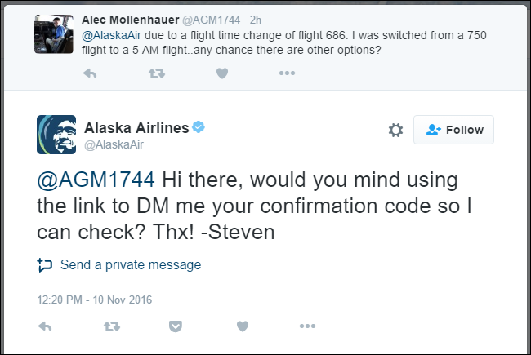The width and height of the screenshot is (531, 355).
Task: Open more options on Alec's tweet
Action: [x=287, y=73]
